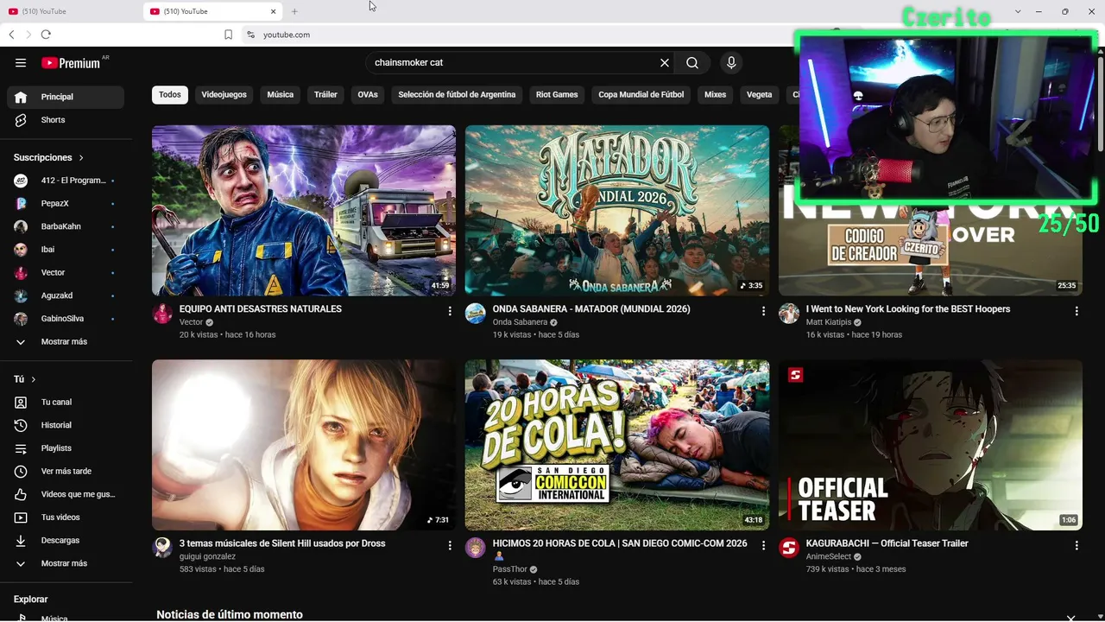Select the Selección de fútbol de Argentina chip

pyautogui.click(x=457, y=94)
